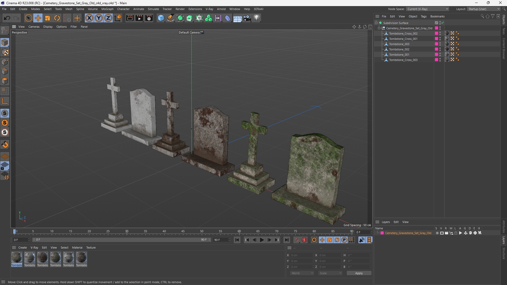
Task: Enable the Subdivision Surface green checkmark
Action: coord(443,23)
